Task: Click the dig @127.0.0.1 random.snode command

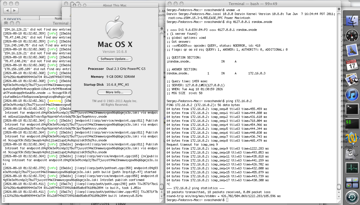Action: 219,22
